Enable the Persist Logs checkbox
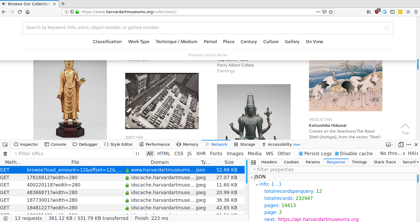The width and height of the screenshot is (420, 222). click(x=301, y=154)
